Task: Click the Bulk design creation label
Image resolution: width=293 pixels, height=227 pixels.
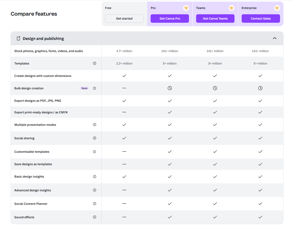Action: pyautogui.click(x=29, y=88)
